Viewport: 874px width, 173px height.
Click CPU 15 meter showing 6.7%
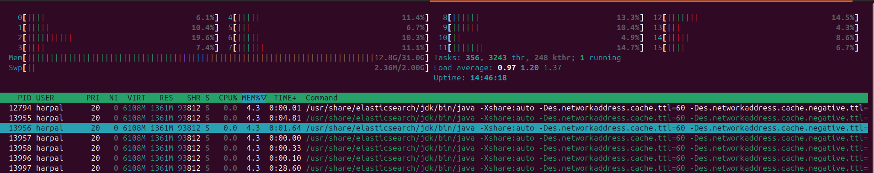coord(756,47)
